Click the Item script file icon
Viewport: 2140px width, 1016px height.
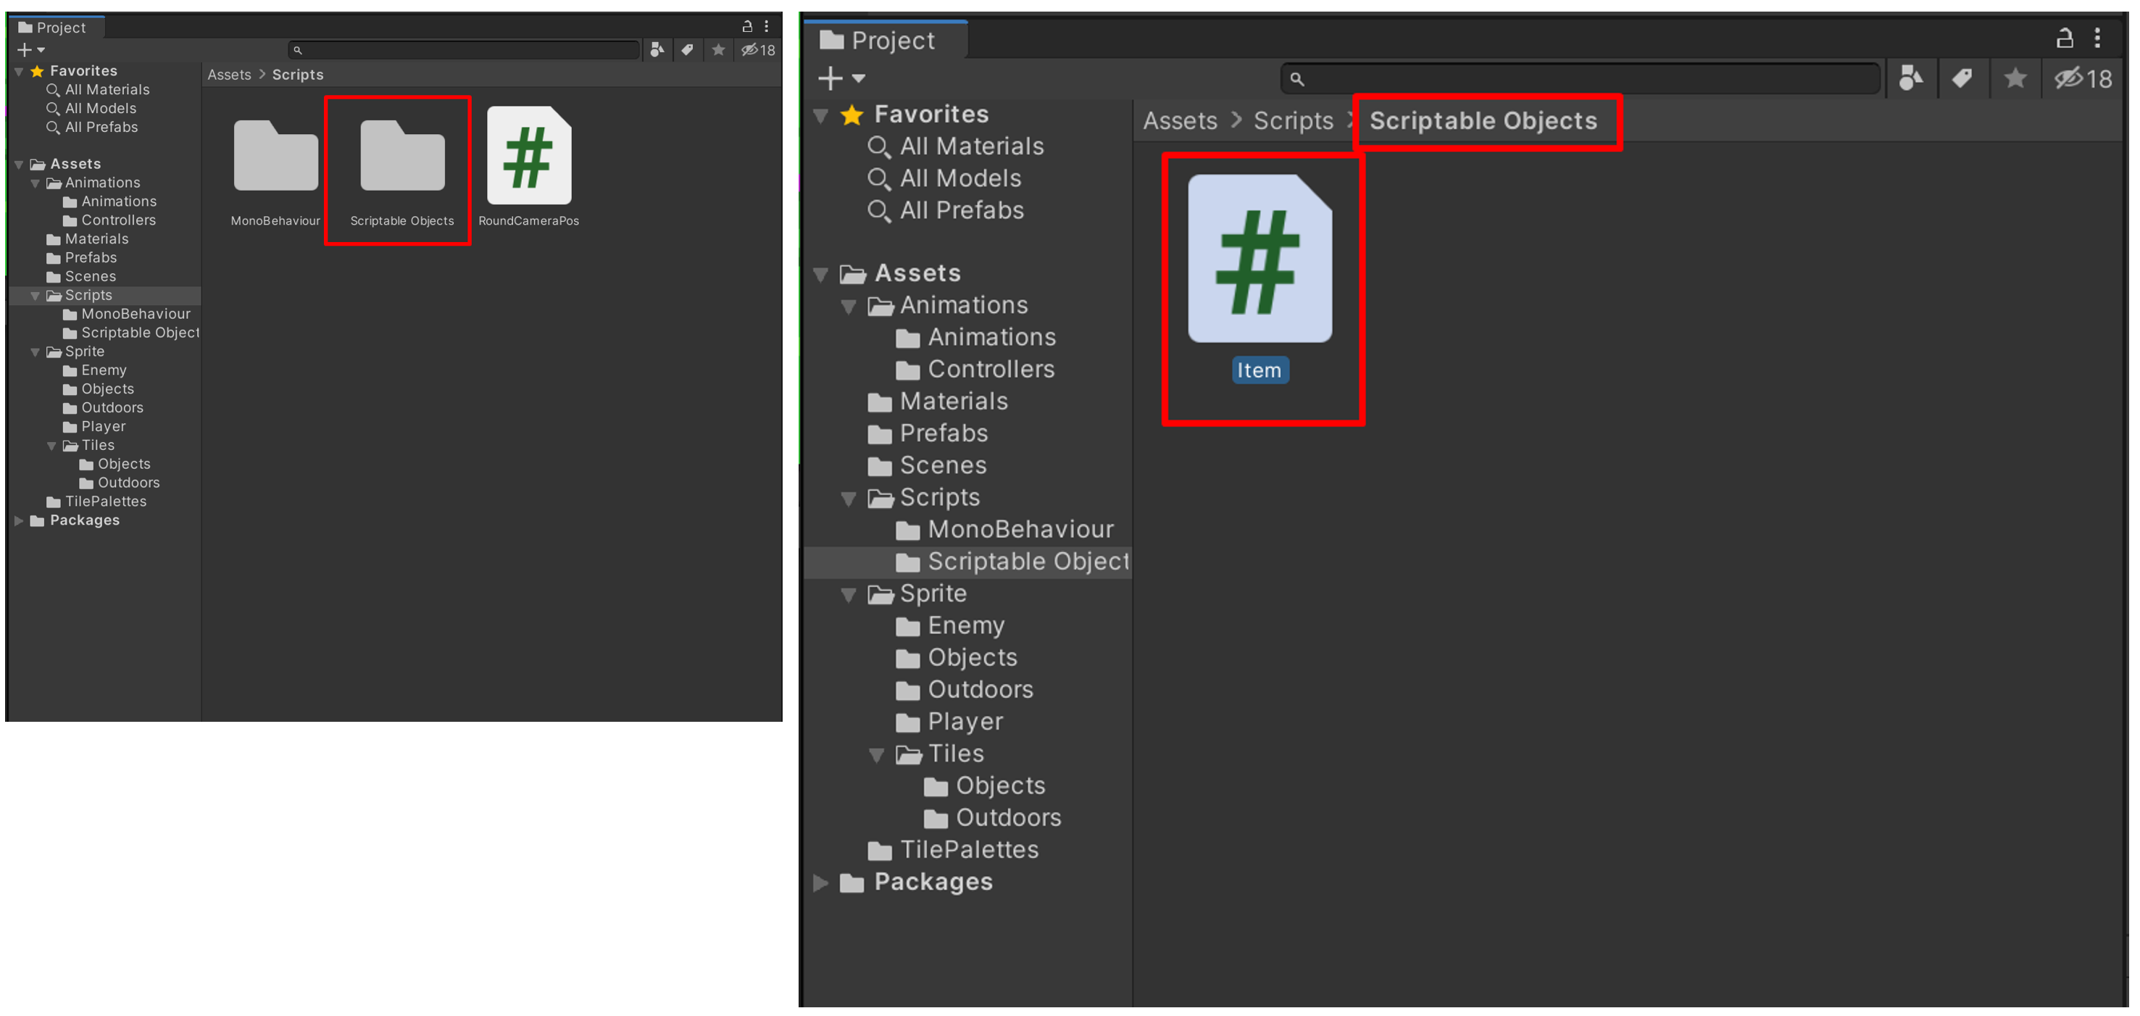[x=1260, y=259]
